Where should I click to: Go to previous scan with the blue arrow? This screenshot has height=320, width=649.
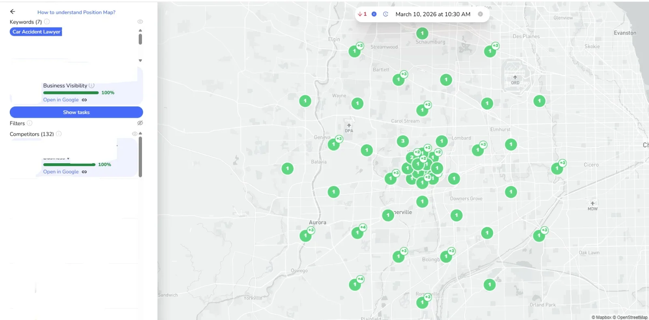374,14
